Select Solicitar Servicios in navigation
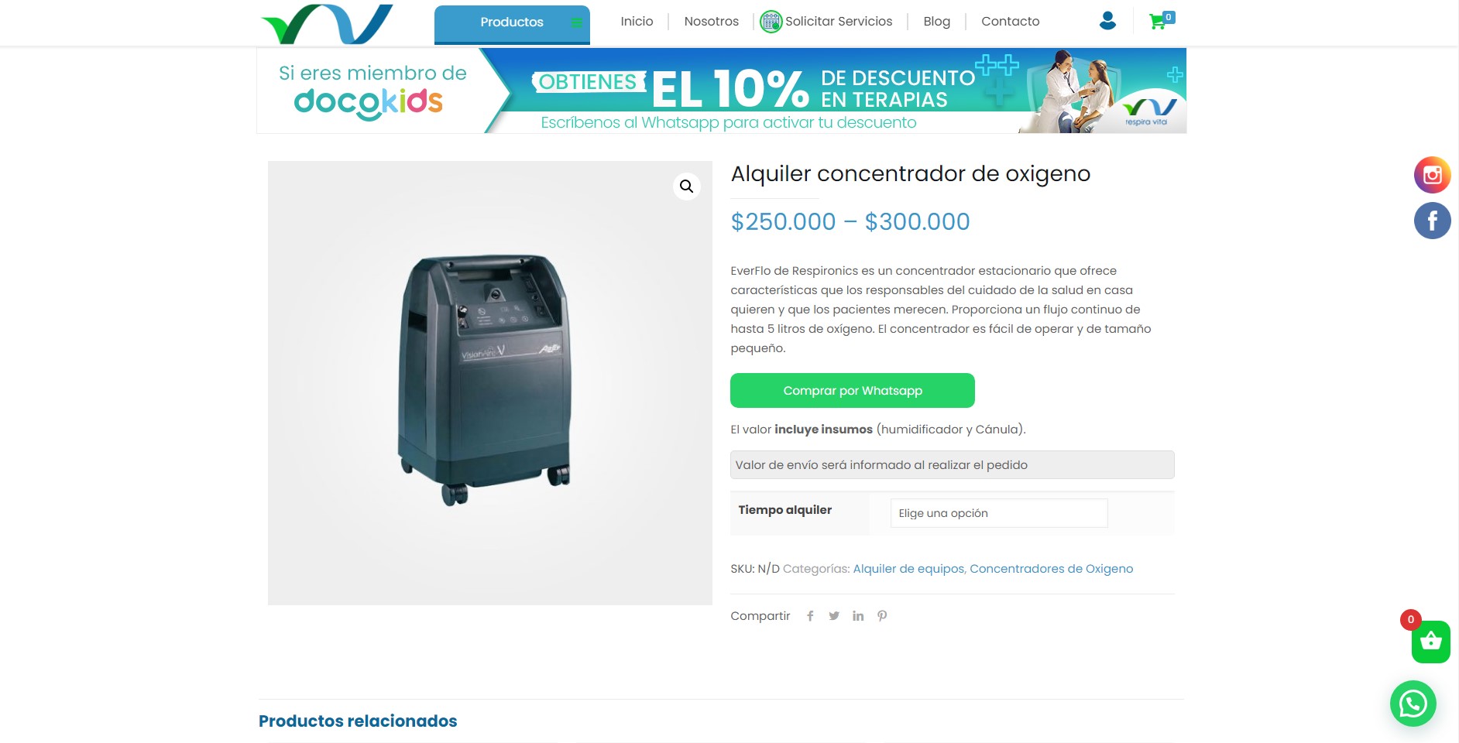1459x743 pixels. point(826,22)
